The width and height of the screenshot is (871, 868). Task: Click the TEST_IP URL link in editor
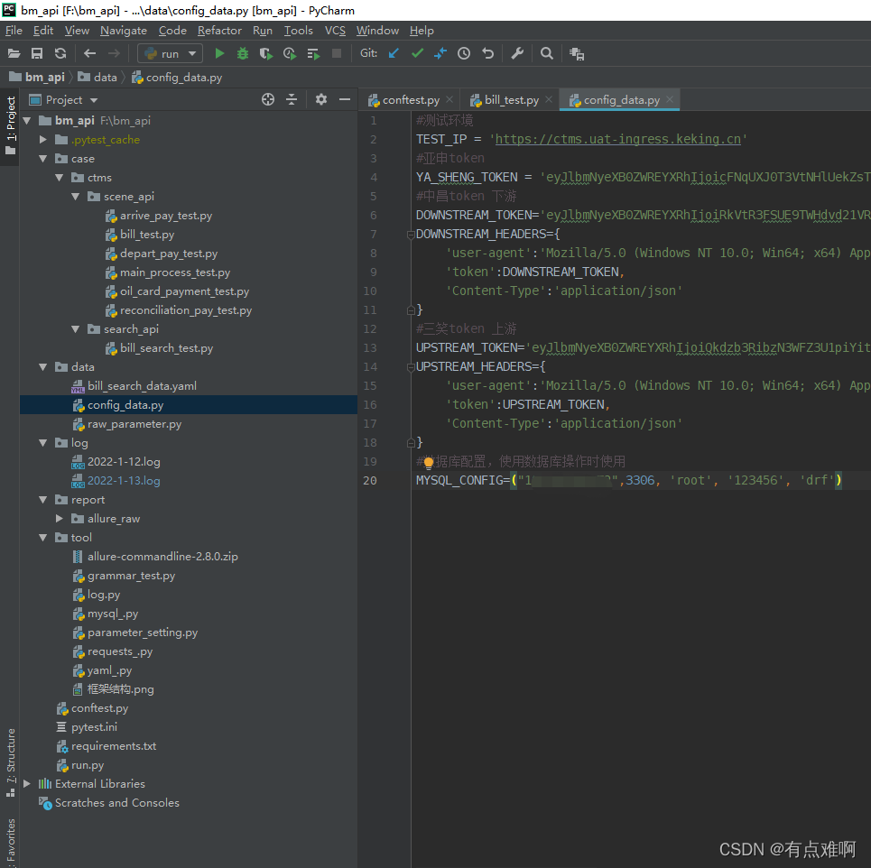[617, 139]
